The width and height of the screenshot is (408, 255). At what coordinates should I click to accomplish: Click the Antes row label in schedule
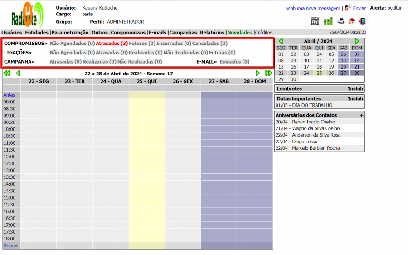pos(9,95)
